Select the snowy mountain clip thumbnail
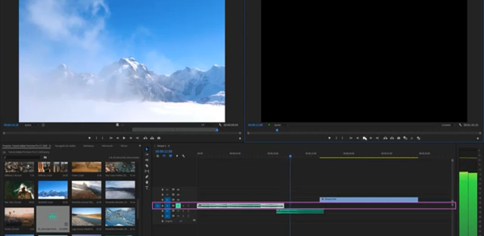This screenshot has width=484, height=236. click(52, 189)
